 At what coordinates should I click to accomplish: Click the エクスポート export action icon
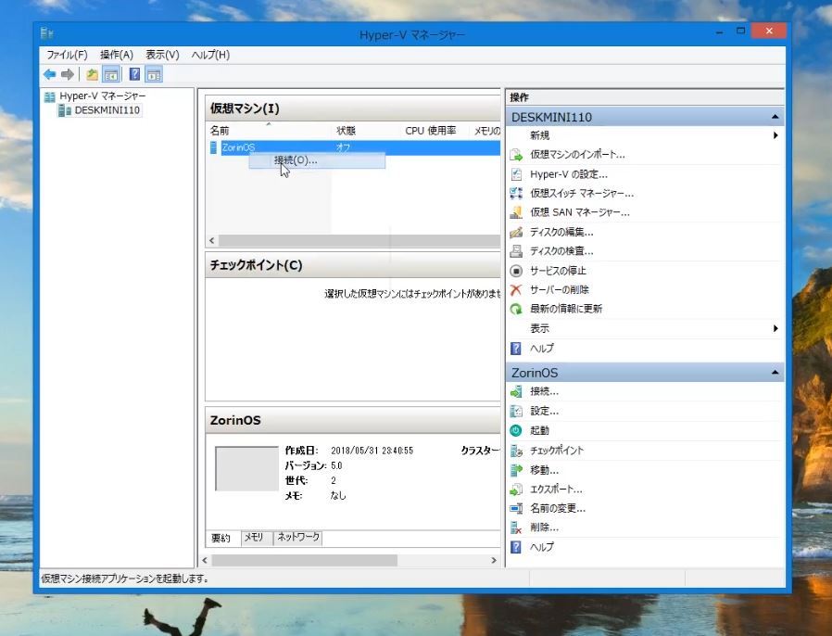[516, 489]
